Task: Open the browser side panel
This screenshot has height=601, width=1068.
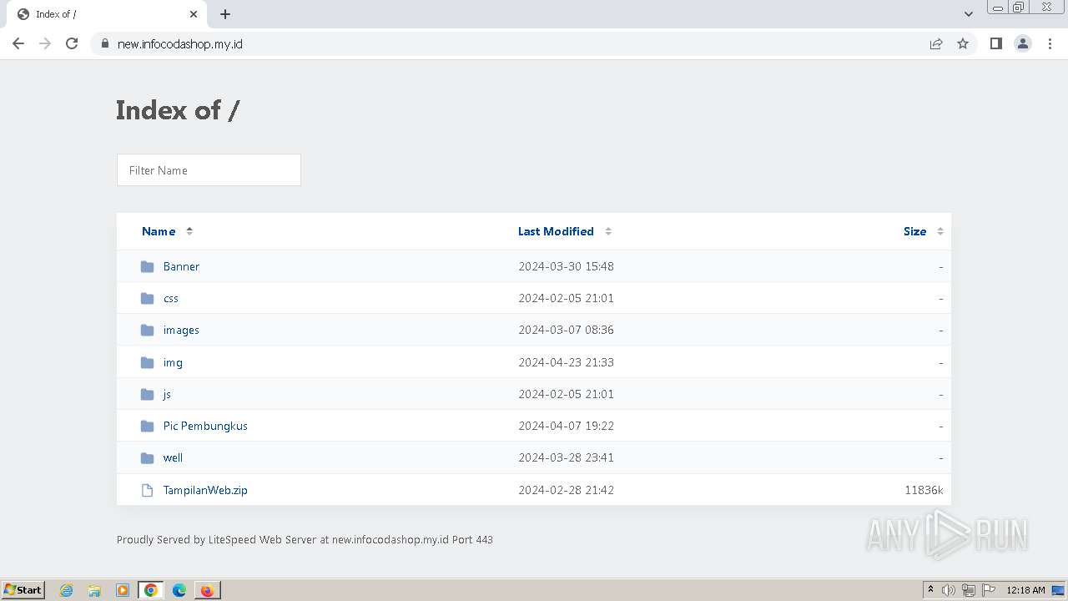Action: (x=995, y=43)
